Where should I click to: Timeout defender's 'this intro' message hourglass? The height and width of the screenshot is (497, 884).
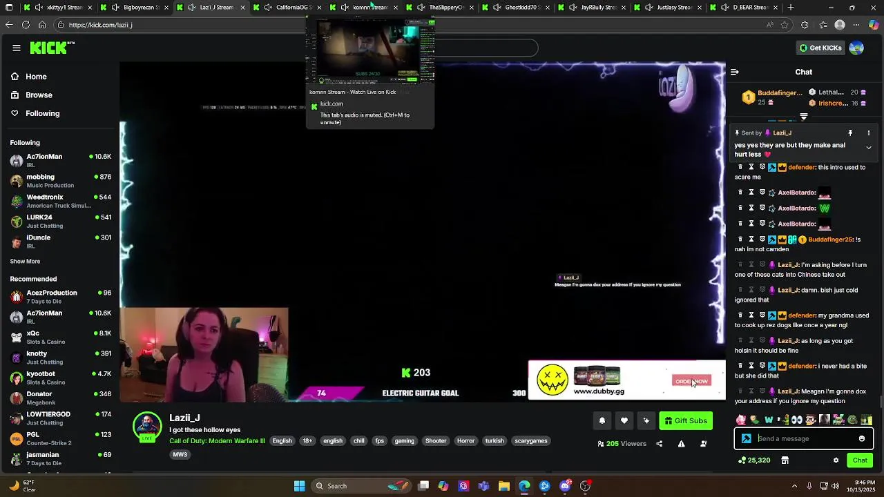751,167
